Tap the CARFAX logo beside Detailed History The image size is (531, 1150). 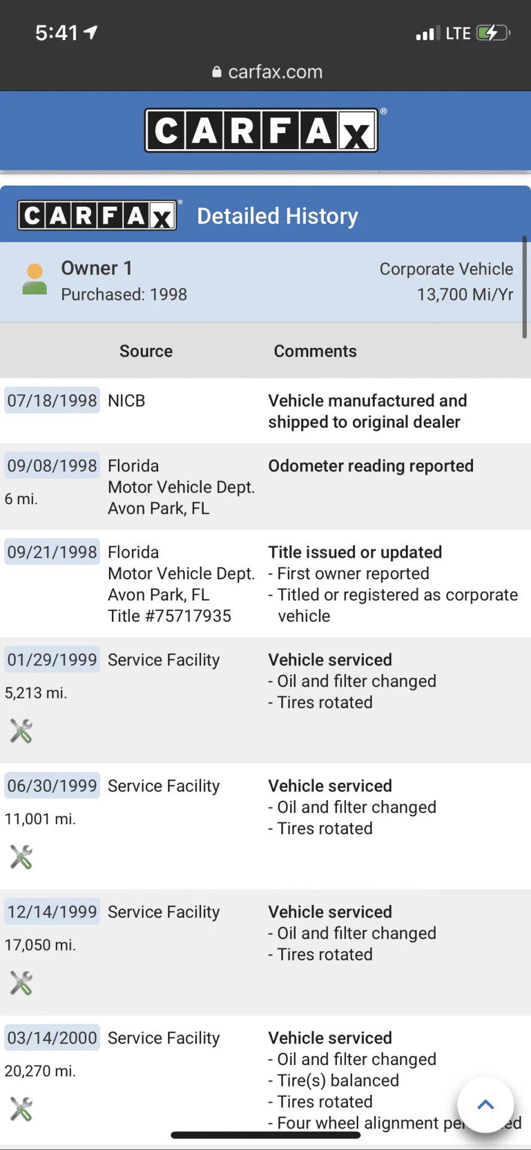[97, 216]
